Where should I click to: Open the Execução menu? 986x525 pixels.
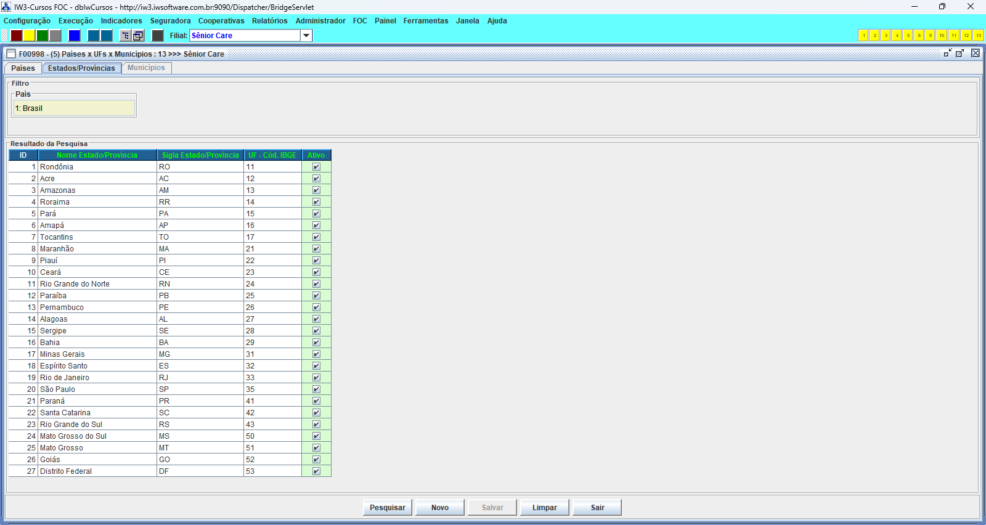[76, 21]
